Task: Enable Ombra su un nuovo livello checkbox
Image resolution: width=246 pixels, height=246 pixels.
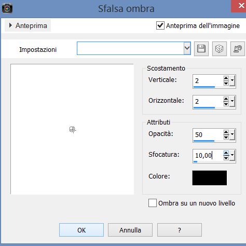Action: click(153, 203)
